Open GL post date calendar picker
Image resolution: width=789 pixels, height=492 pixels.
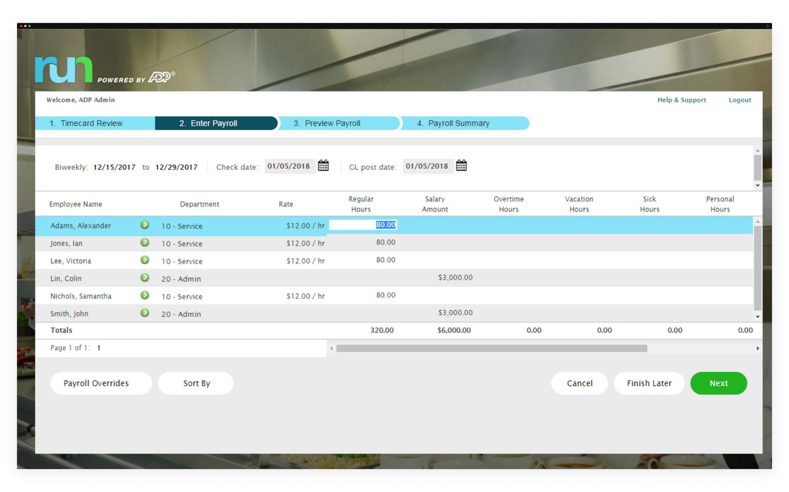click(461, 166)
